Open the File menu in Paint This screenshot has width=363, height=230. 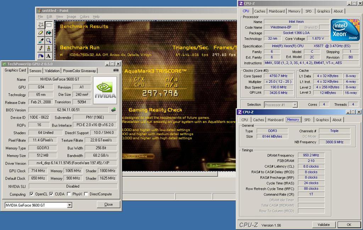coord(40,17)
